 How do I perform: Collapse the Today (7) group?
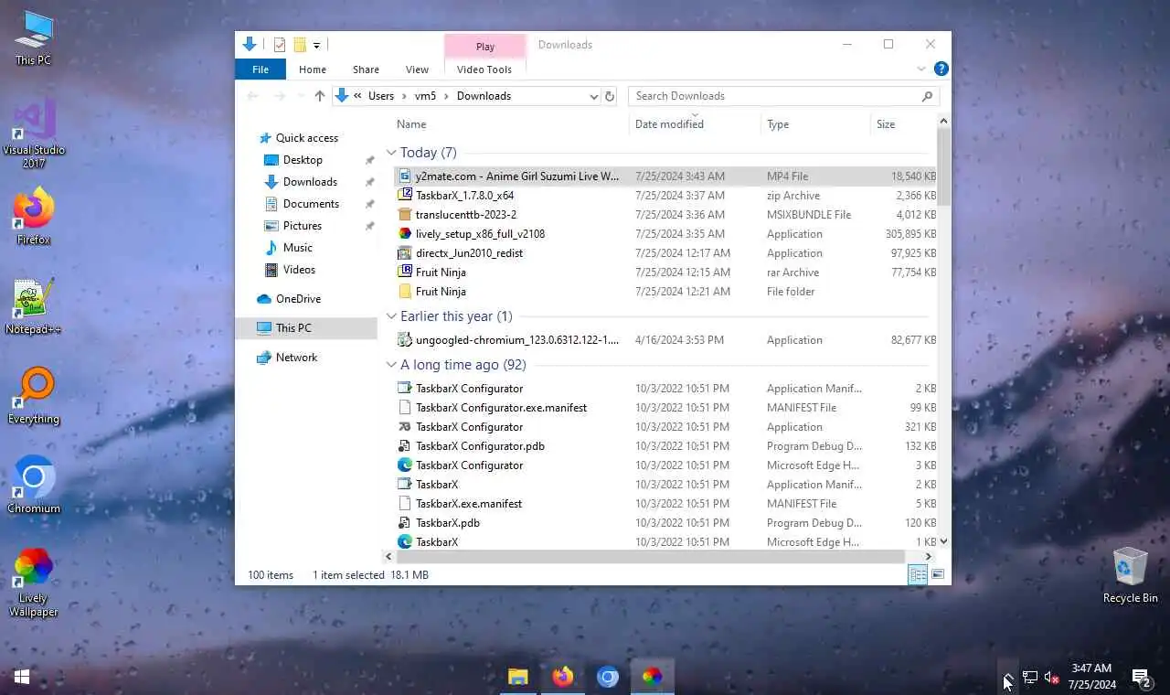click(391, 153)
